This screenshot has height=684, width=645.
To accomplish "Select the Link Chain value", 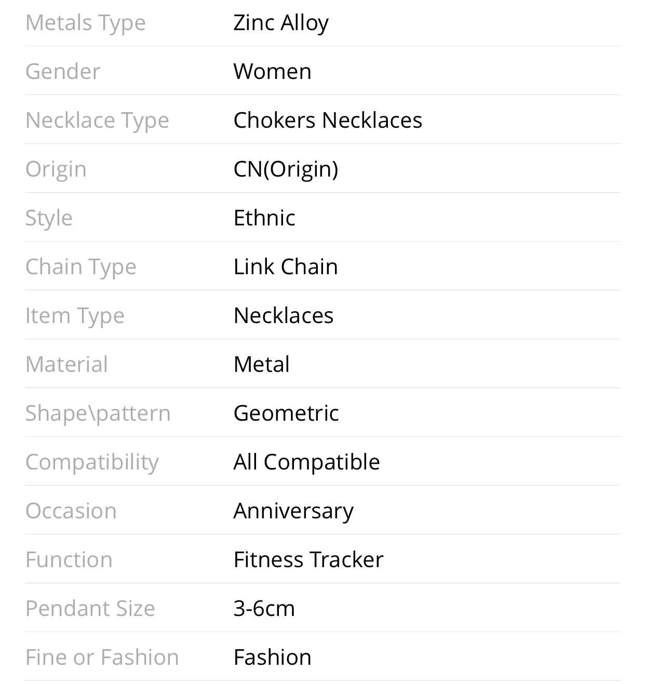I will [286, 267].
